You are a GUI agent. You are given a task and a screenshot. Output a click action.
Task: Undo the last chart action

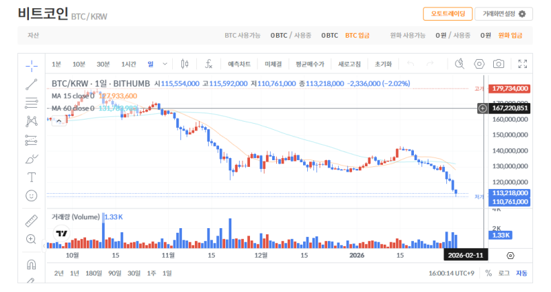click(x=410, y=64)
